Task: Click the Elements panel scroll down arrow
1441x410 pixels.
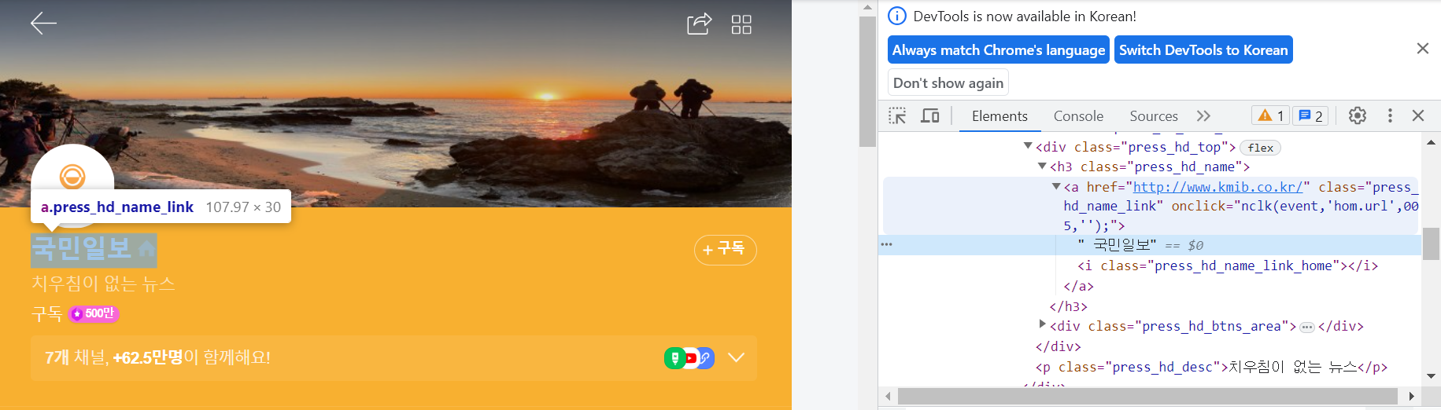Action: pos(1431,376)
